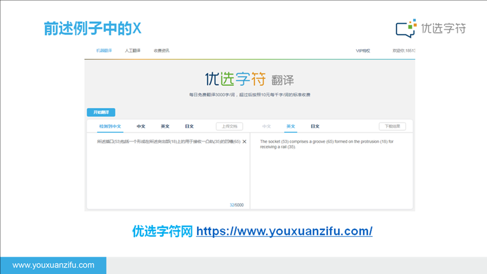Open the https://www.youxuanzifu.com/ hyperlink

(x=284, y=231)
